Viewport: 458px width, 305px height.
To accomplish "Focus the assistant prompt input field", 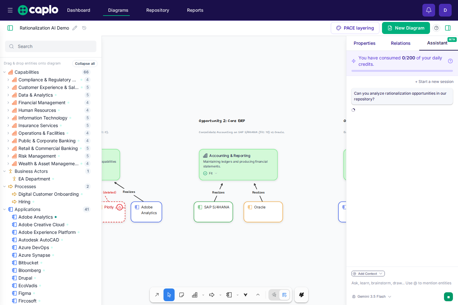I will point(401,283).
